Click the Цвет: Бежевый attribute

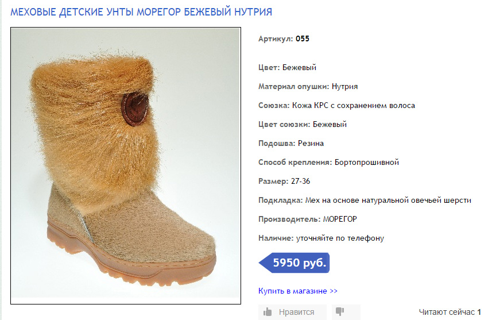[x=287, y=68]
